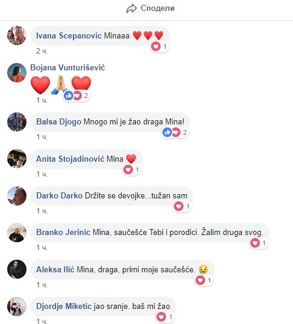293x324 pixels.
Task: Open like and love reactions on Balsa Djogo's comment
Action: pyautogui.click(x=174, y=132)
